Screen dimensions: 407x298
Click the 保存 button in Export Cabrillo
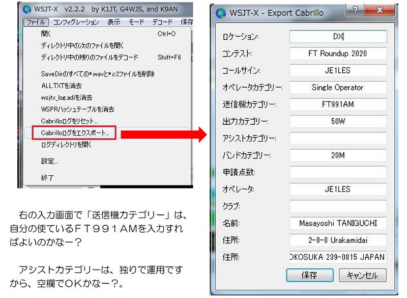310,275
